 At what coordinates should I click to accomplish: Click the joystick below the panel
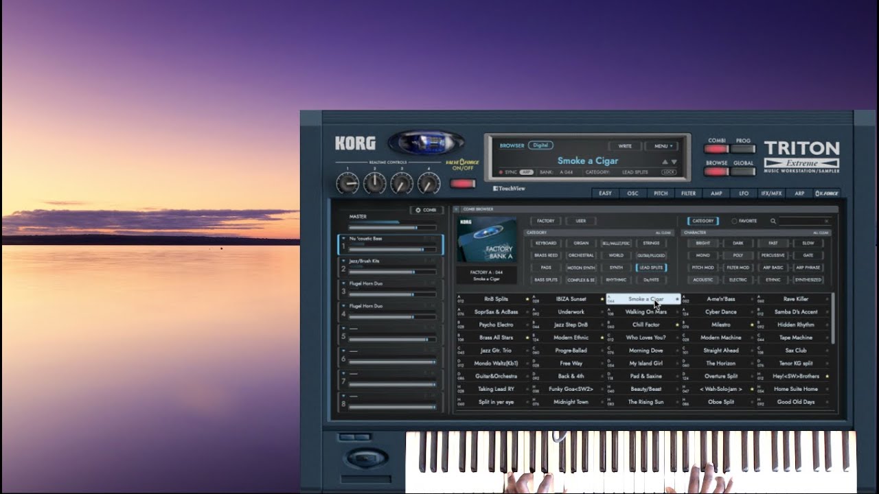[x=366, y=458]
